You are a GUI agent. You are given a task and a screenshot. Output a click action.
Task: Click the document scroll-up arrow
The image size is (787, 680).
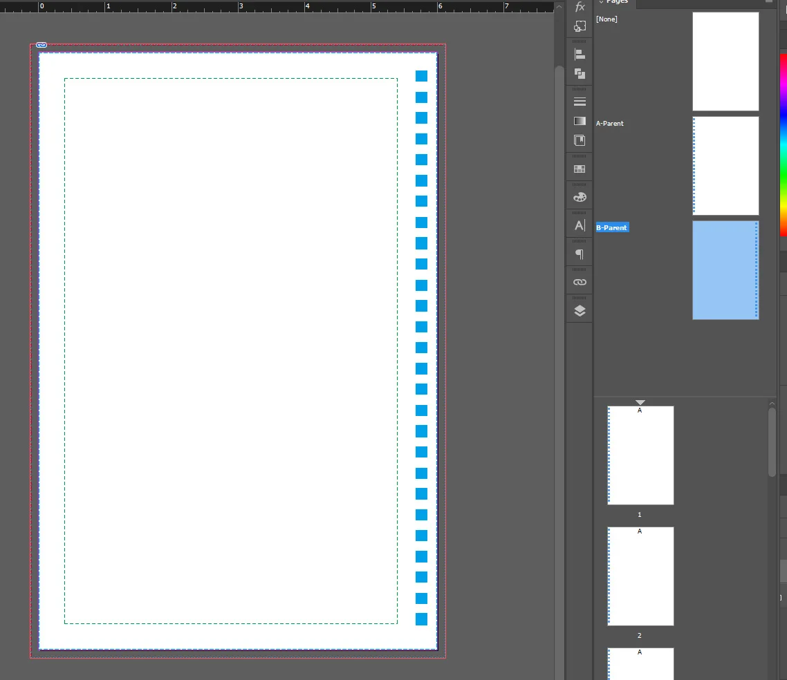[559, 6]
